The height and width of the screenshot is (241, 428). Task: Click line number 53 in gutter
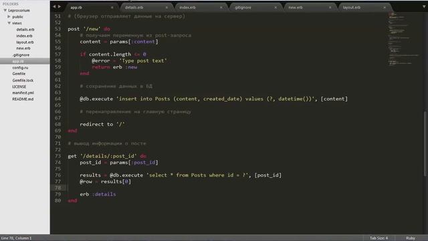[x=58, y=29]
